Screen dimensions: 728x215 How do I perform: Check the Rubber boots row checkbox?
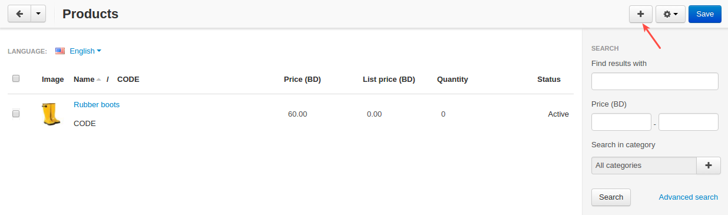16,114
